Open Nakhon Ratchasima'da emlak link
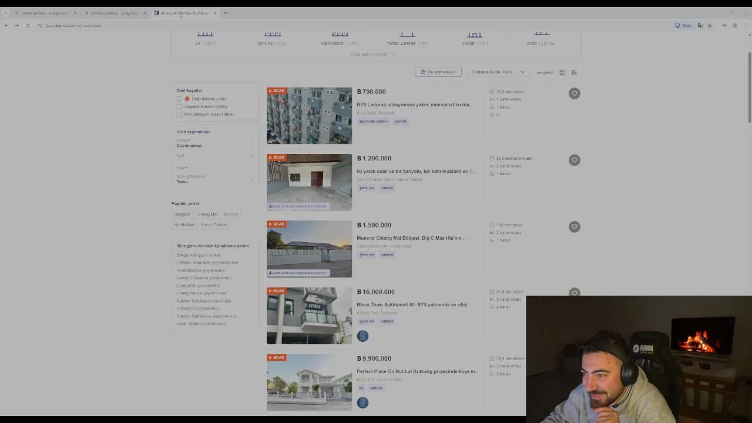The height and width of the screenshot is (423, 752). tap(203, 301)
